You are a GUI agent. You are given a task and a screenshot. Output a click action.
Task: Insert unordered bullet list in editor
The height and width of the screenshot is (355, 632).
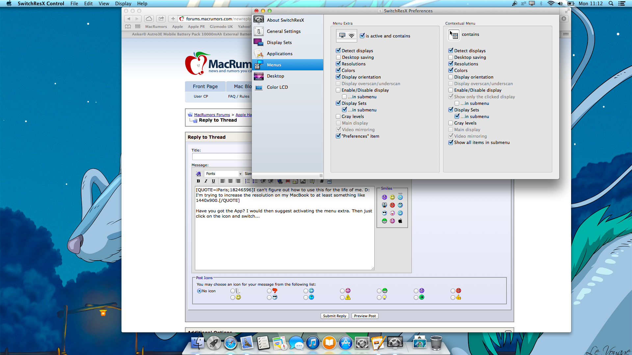(x=255, y=181)
